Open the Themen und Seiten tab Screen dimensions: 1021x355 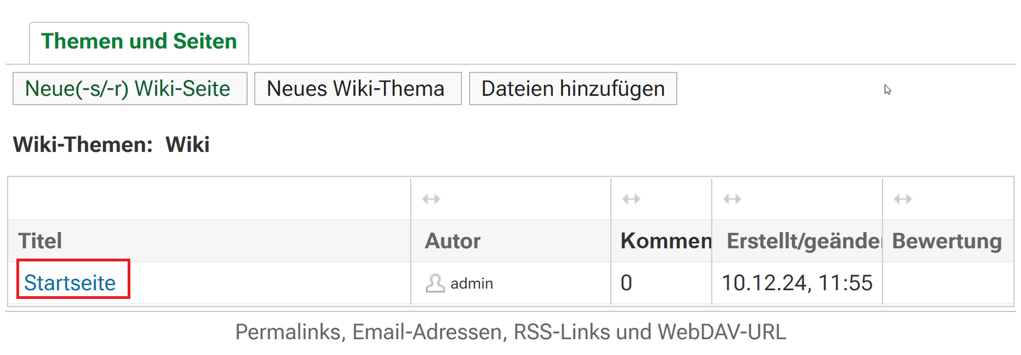click(x=139, y=42)
